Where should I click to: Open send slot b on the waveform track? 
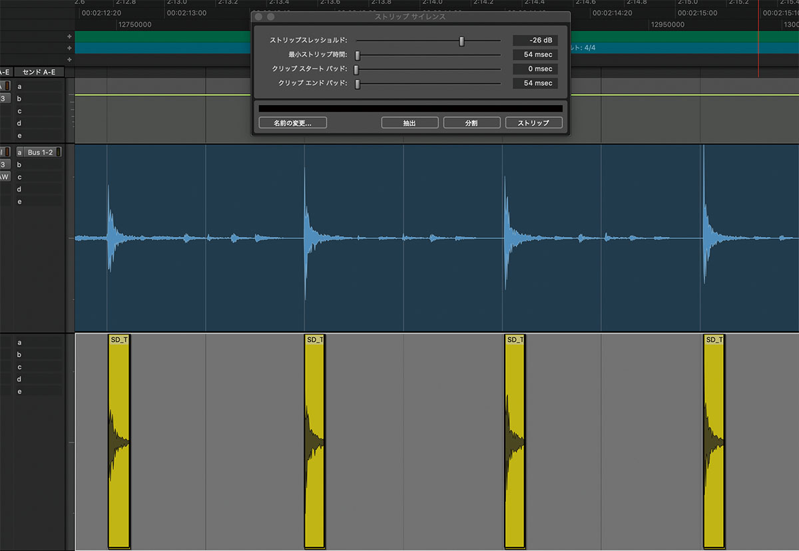(x=39, y=164)
